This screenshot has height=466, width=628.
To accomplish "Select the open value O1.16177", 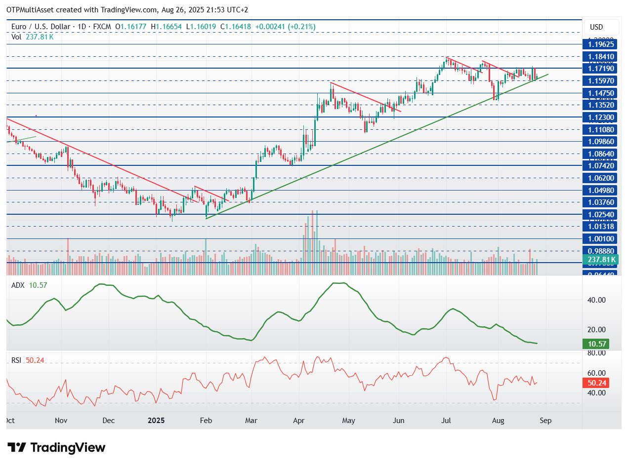I will pos(131,26).
